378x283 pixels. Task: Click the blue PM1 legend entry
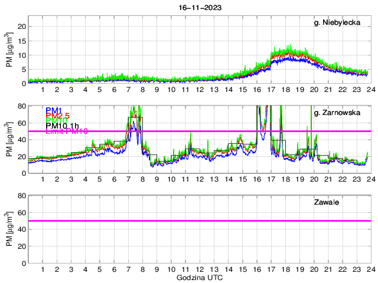[x=54, y=110]
